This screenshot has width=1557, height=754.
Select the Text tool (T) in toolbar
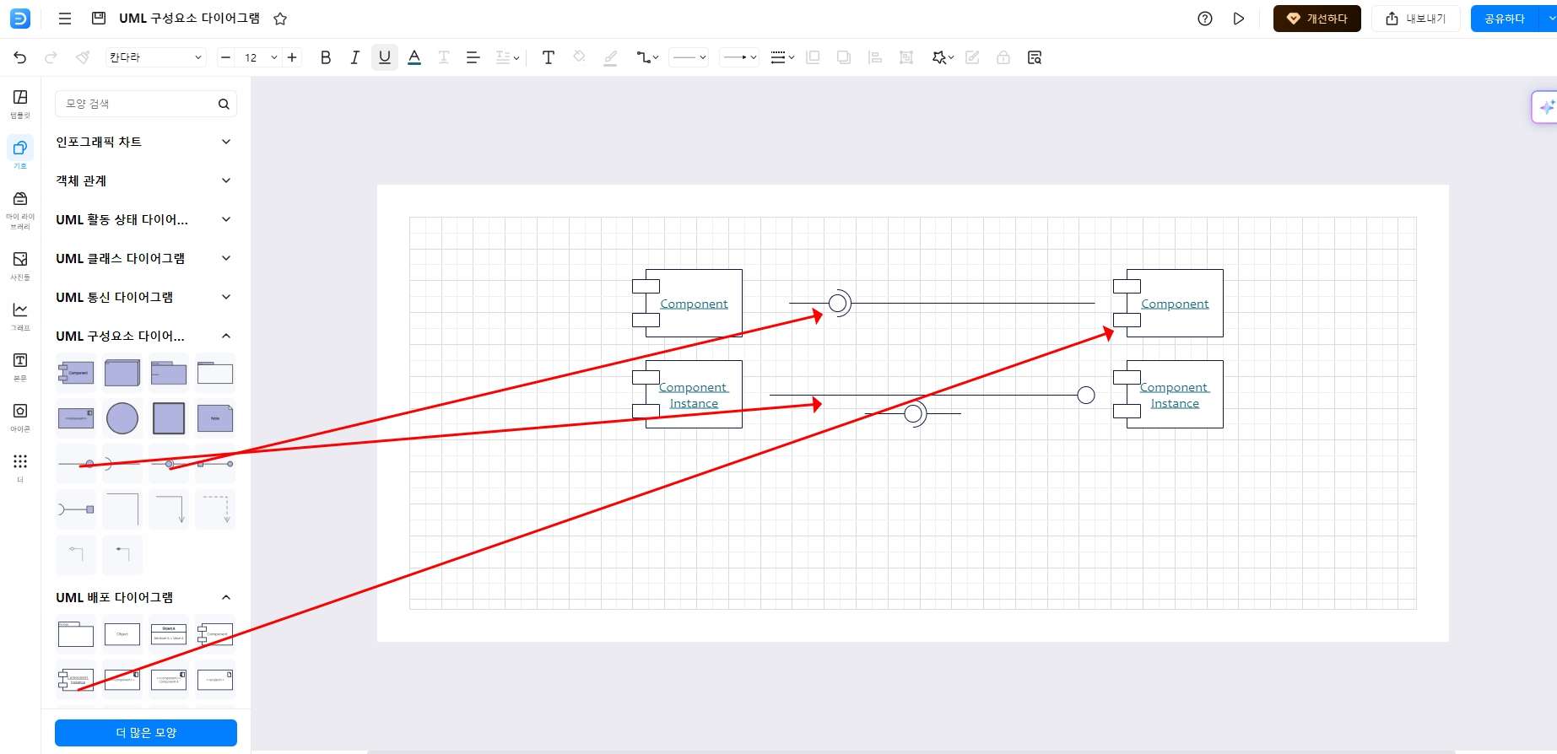[549, 57]
